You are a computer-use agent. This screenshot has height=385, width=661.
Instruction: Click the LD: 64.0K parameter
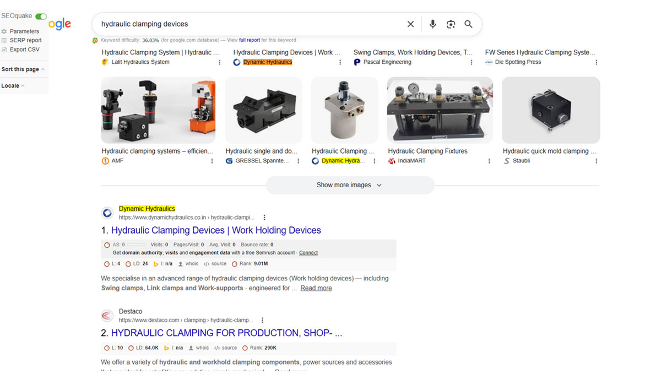[143, 348]
